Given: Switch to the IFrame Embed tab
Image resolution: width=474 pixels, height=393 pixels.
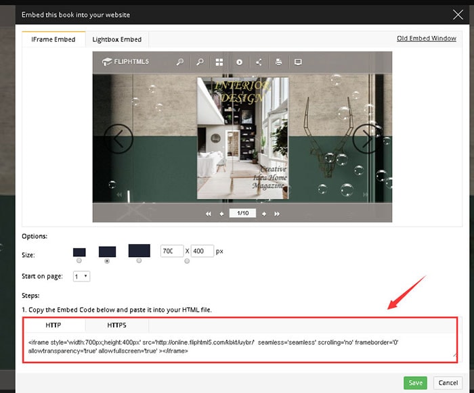Looking at the screenshot, I should click(x=53, y=39).
